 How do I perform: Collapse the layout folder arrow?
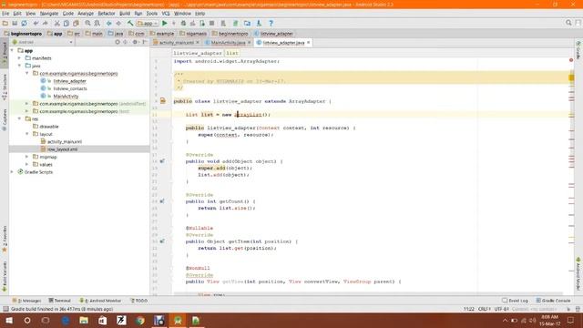26,134
